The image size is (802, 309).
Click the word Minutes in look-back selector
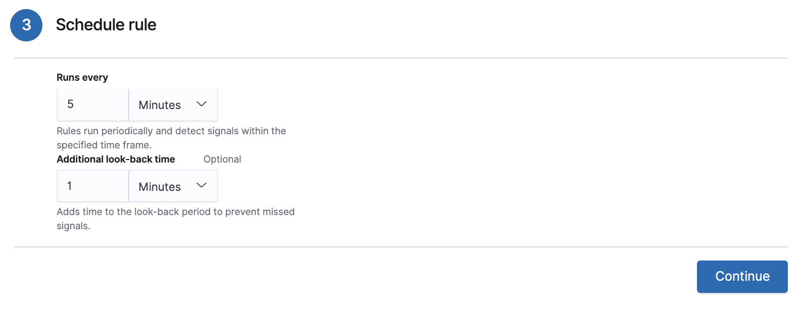point(160,187)
